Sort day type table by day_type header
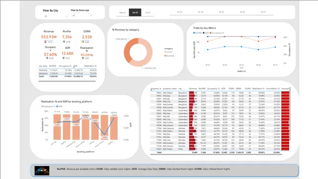 43,66
